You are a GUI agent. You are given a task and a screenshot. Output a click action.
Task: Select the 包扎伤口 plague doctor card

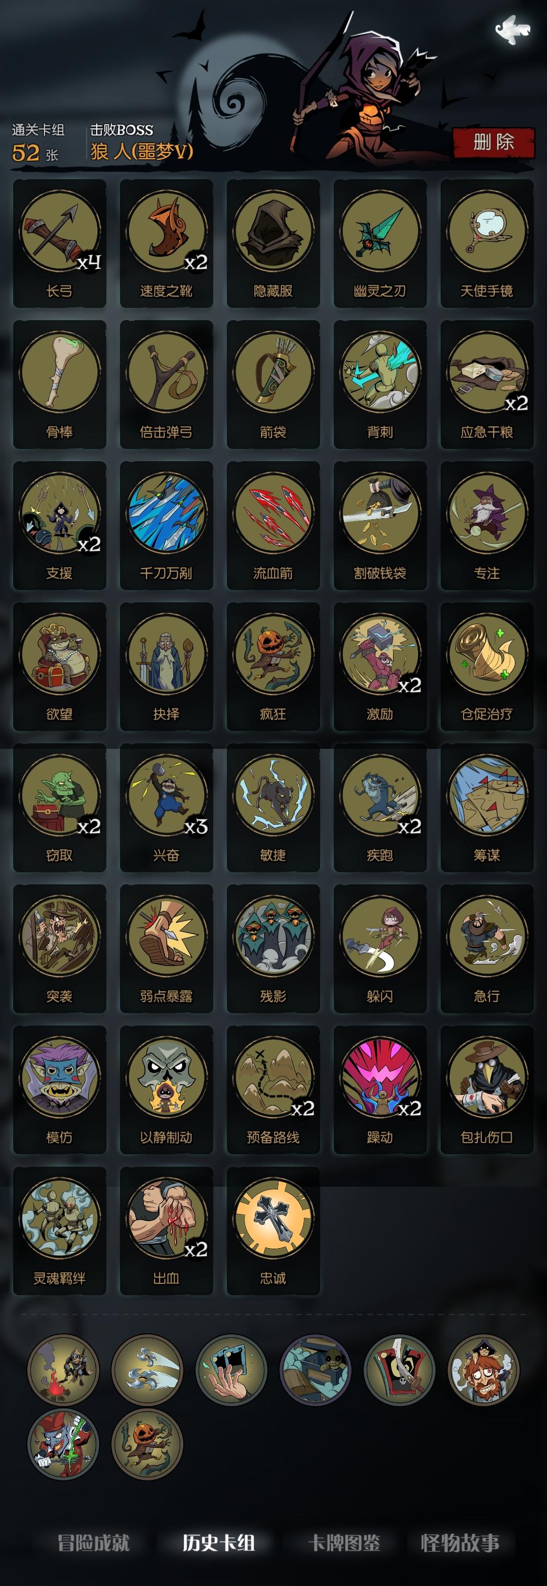pos(487,1090)
